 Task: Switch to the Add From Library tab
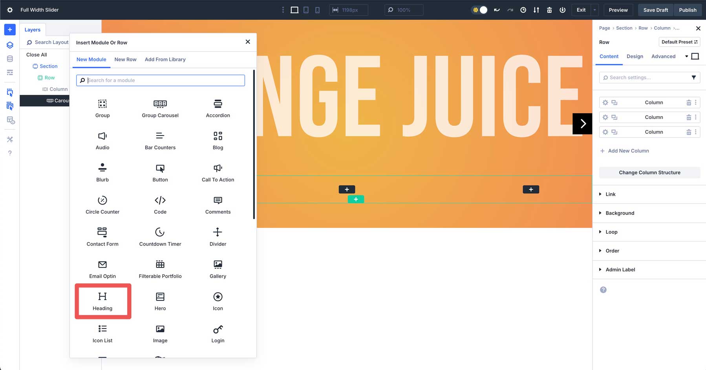click(x=165, y=59)
